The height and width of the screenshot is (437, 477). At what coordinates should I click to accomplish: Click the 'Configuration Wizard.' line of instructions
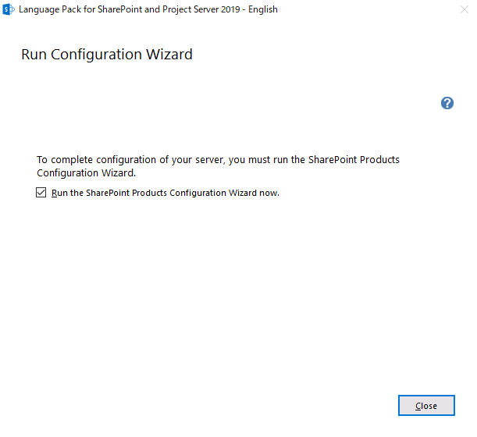tap(86, 172)
